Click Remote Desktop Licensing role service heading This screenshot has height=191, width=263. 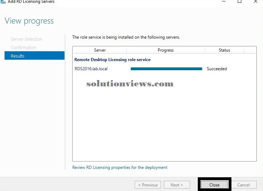tap(112, 60)
